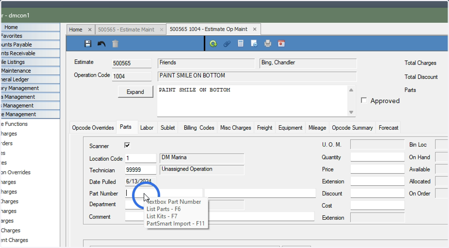Click the Delete trash can icon
Image resolution: width=449 pixels, height=248 pixels.
(115, 44)
